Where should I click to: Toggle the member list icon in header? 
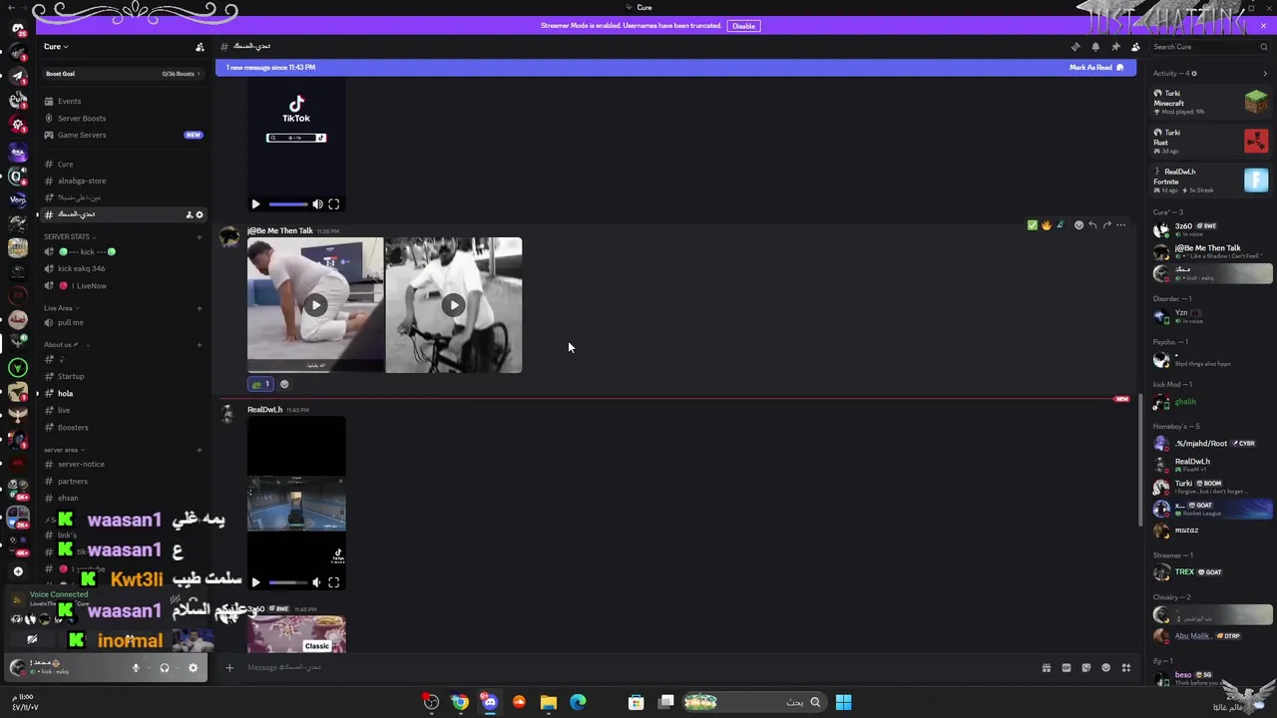click(x=1135, y=47)
